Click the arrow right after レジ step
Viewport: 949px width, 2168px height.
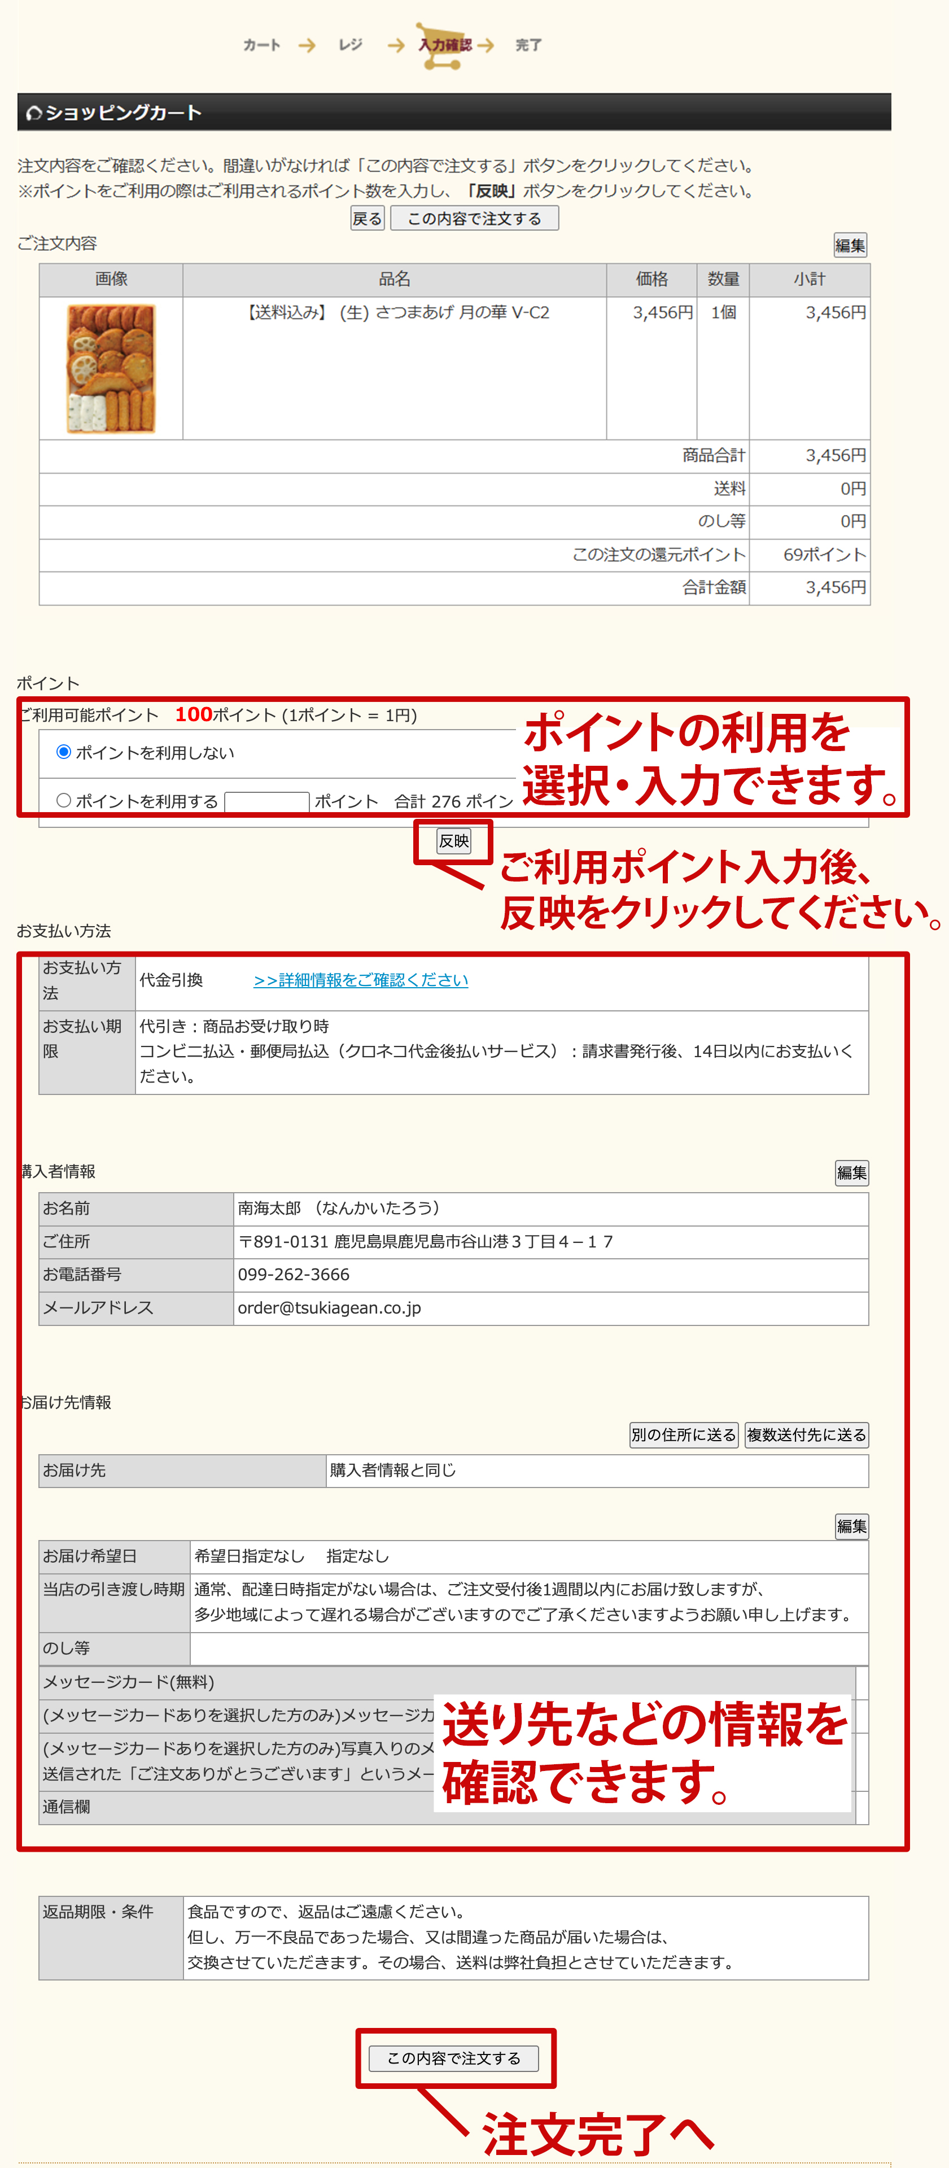(x=395, y=45)
